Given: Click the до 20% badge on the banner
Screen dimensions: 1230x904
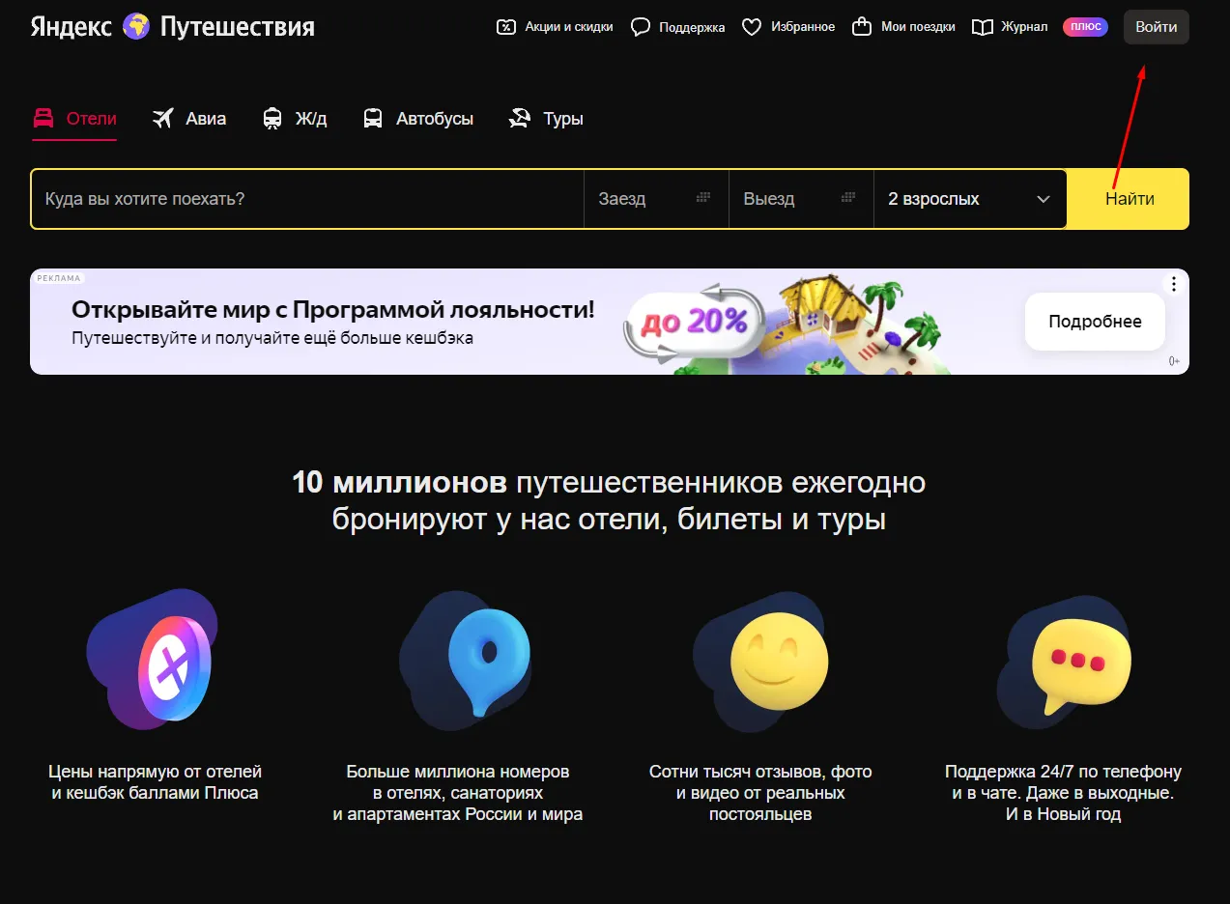Looking at the screenshot, I should click(694, 320).
